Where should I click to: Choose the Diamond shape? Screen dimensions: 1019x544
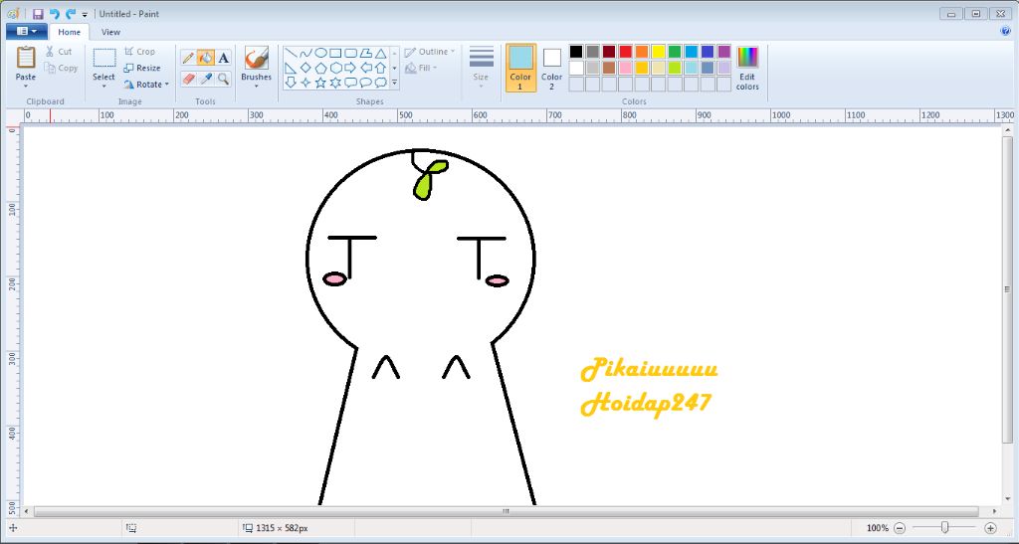tap(306, 68)
